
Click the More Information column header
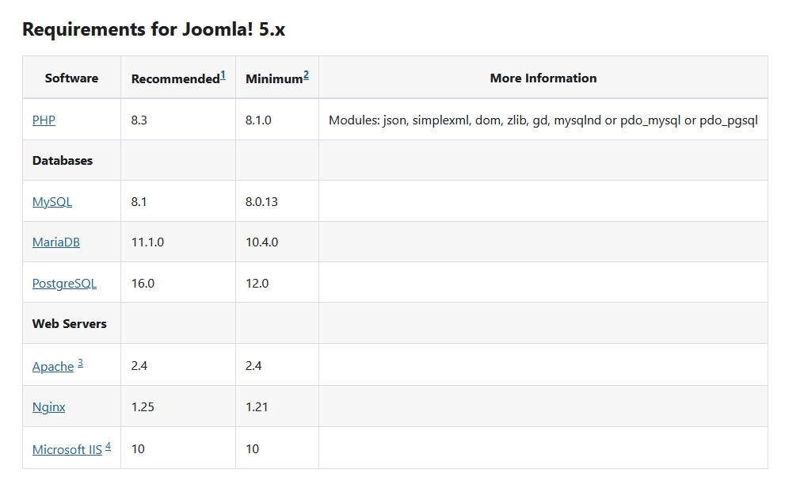[x=543, y=78]
